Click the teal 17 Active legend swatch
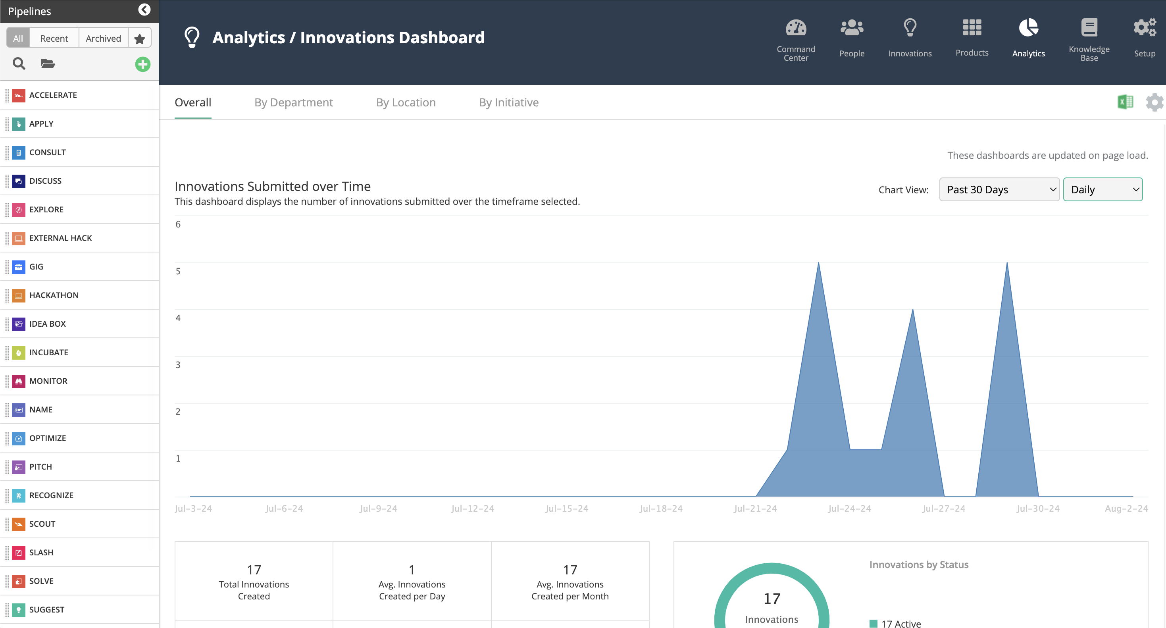This screenshot has width=1166, height=628. (x=874, y=624)
